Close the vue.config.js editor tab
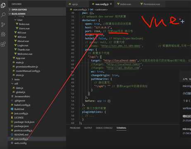The height and width of the screenshot is (149, 191). coord(111,4)
